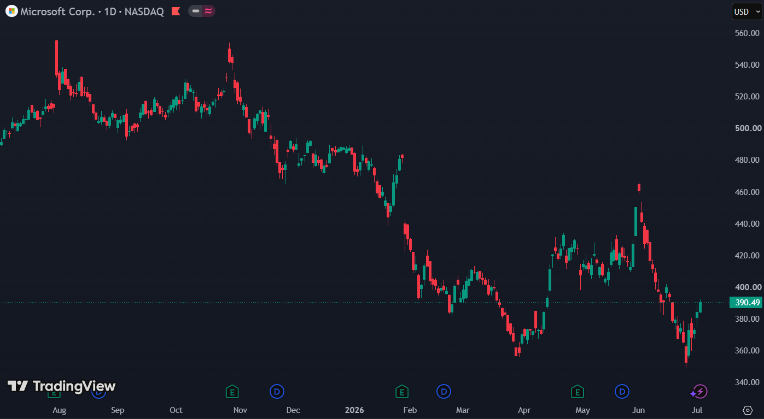Open chart settings gear icon
Screen dimensions: 764x419
point(748,410)
